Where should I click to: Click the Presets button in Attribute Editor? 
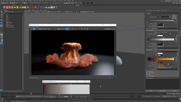click(174, 17)
